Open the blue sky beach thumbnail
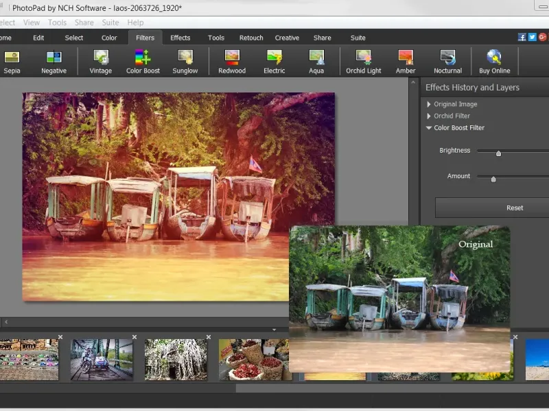549x411 pixels. tap(537, 360)
